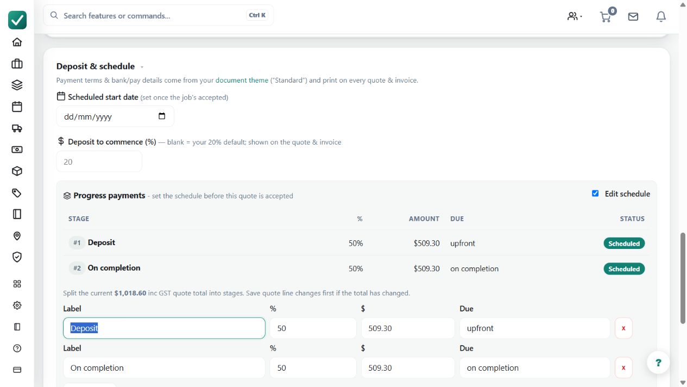Open the four-squares grid icon in sidebar
Image resolution: width=687 pixels, height=387 pixels.
pyautogui.click(x=17, y=284)
